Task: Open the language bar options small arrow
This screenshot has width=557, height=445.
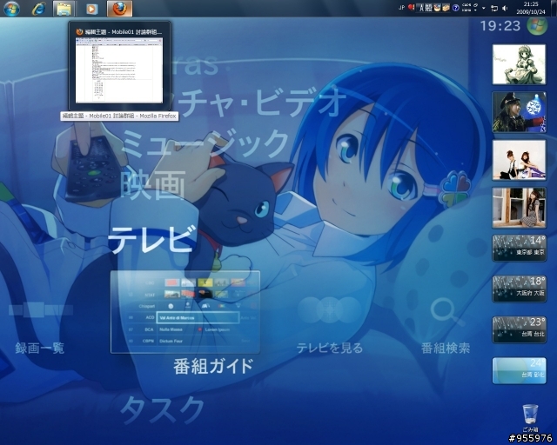Action: (x=475, y=10)
